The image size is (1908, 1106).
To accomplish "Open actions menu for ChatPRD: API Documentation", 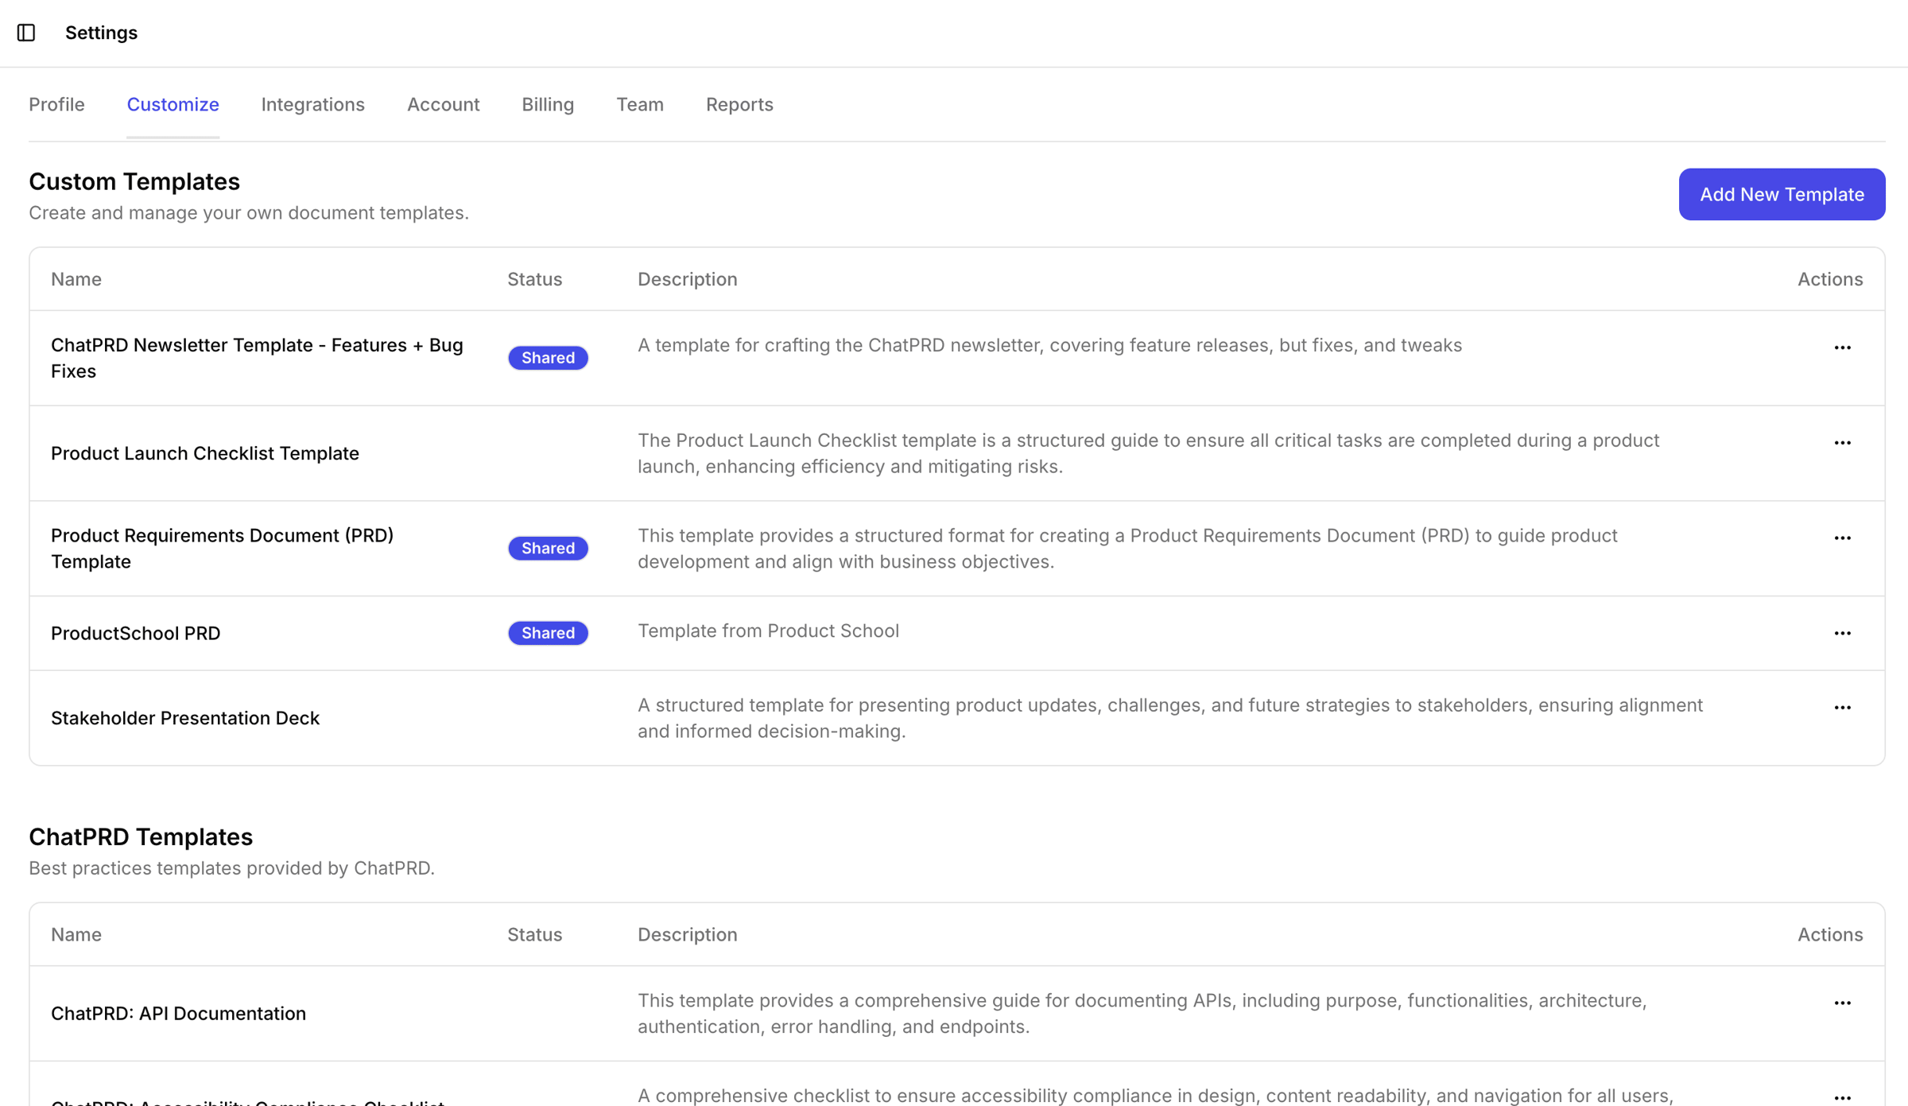I will click(x=1842, y=1003).
